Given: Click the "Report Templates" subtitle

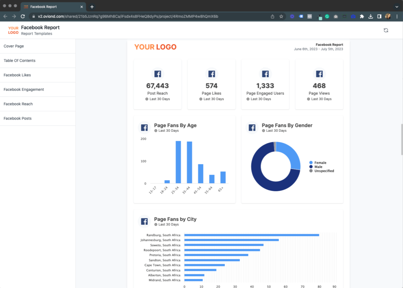Looking at the screenshot, I should 37,34.
